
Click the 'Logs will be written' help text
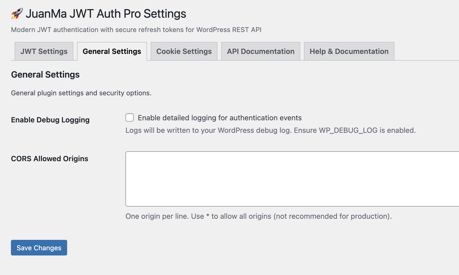pyautogui.click(x=271, y=130)
